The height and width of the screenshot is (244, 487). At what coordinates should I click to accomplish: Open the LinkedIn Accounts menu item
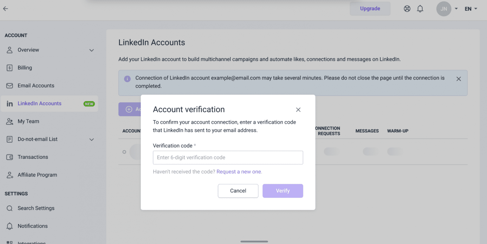39,103
